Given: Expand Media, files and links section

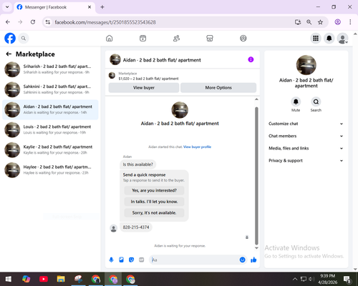Looking at the screenshot, I should 306,148.
